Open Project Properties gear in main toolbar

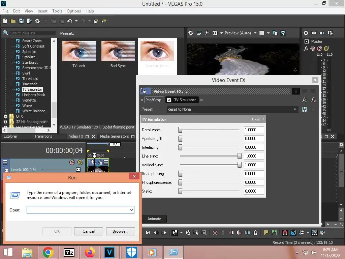coord(37,21)
